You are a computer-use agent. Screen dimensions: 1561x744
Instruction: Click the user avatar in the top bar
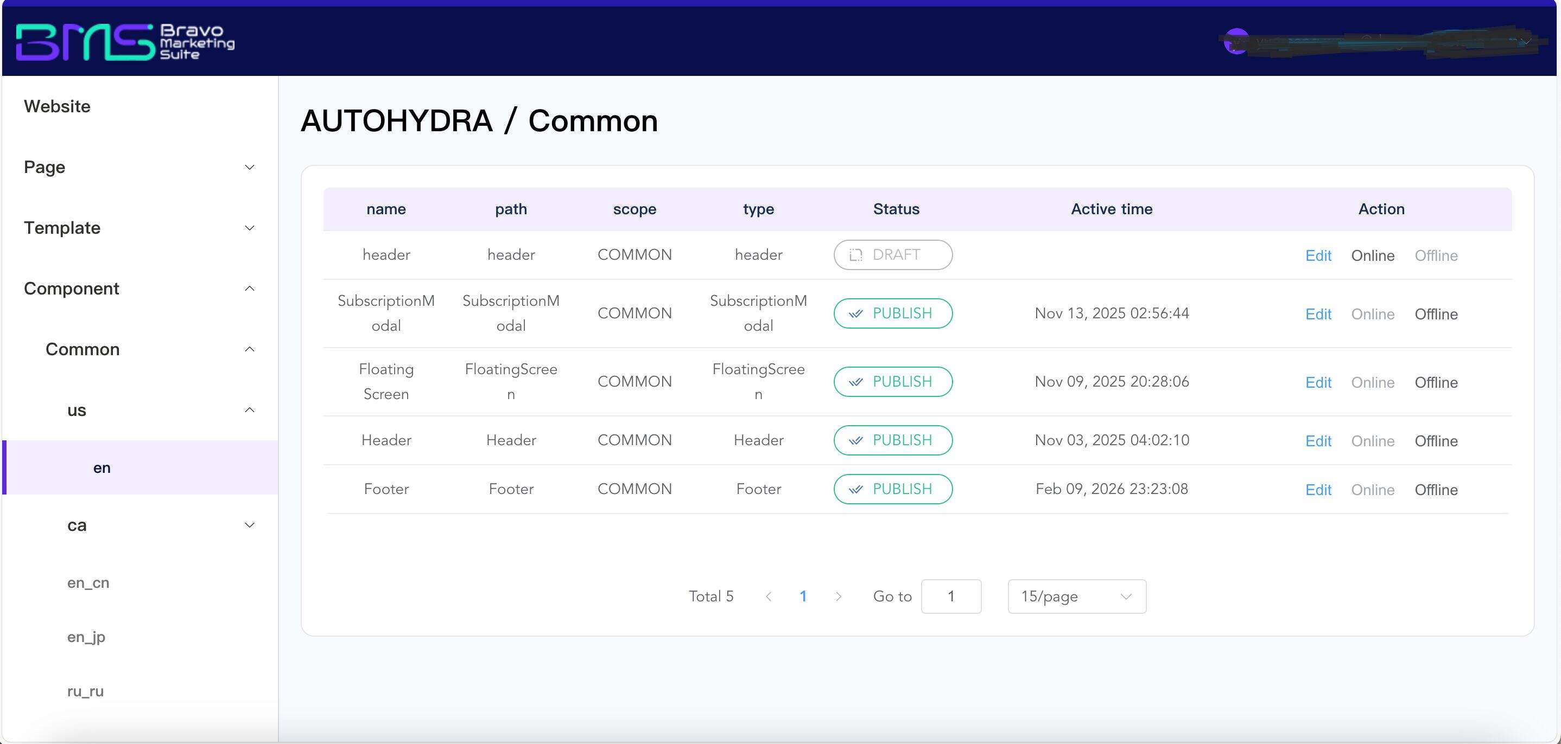1236,41
